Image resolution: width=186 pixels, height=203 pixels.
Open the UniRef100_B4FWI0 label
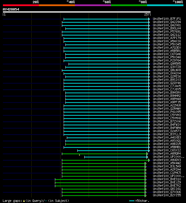click(x=167, y=125)
